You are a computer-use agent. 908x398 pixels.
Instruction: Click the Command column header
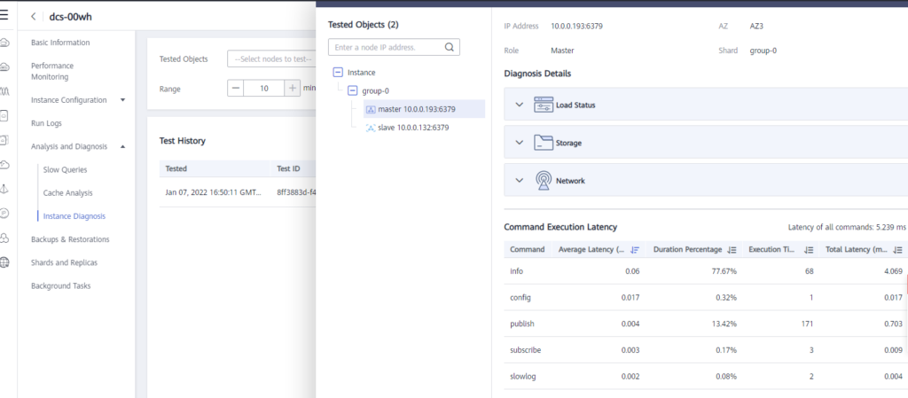click(527, 250)
